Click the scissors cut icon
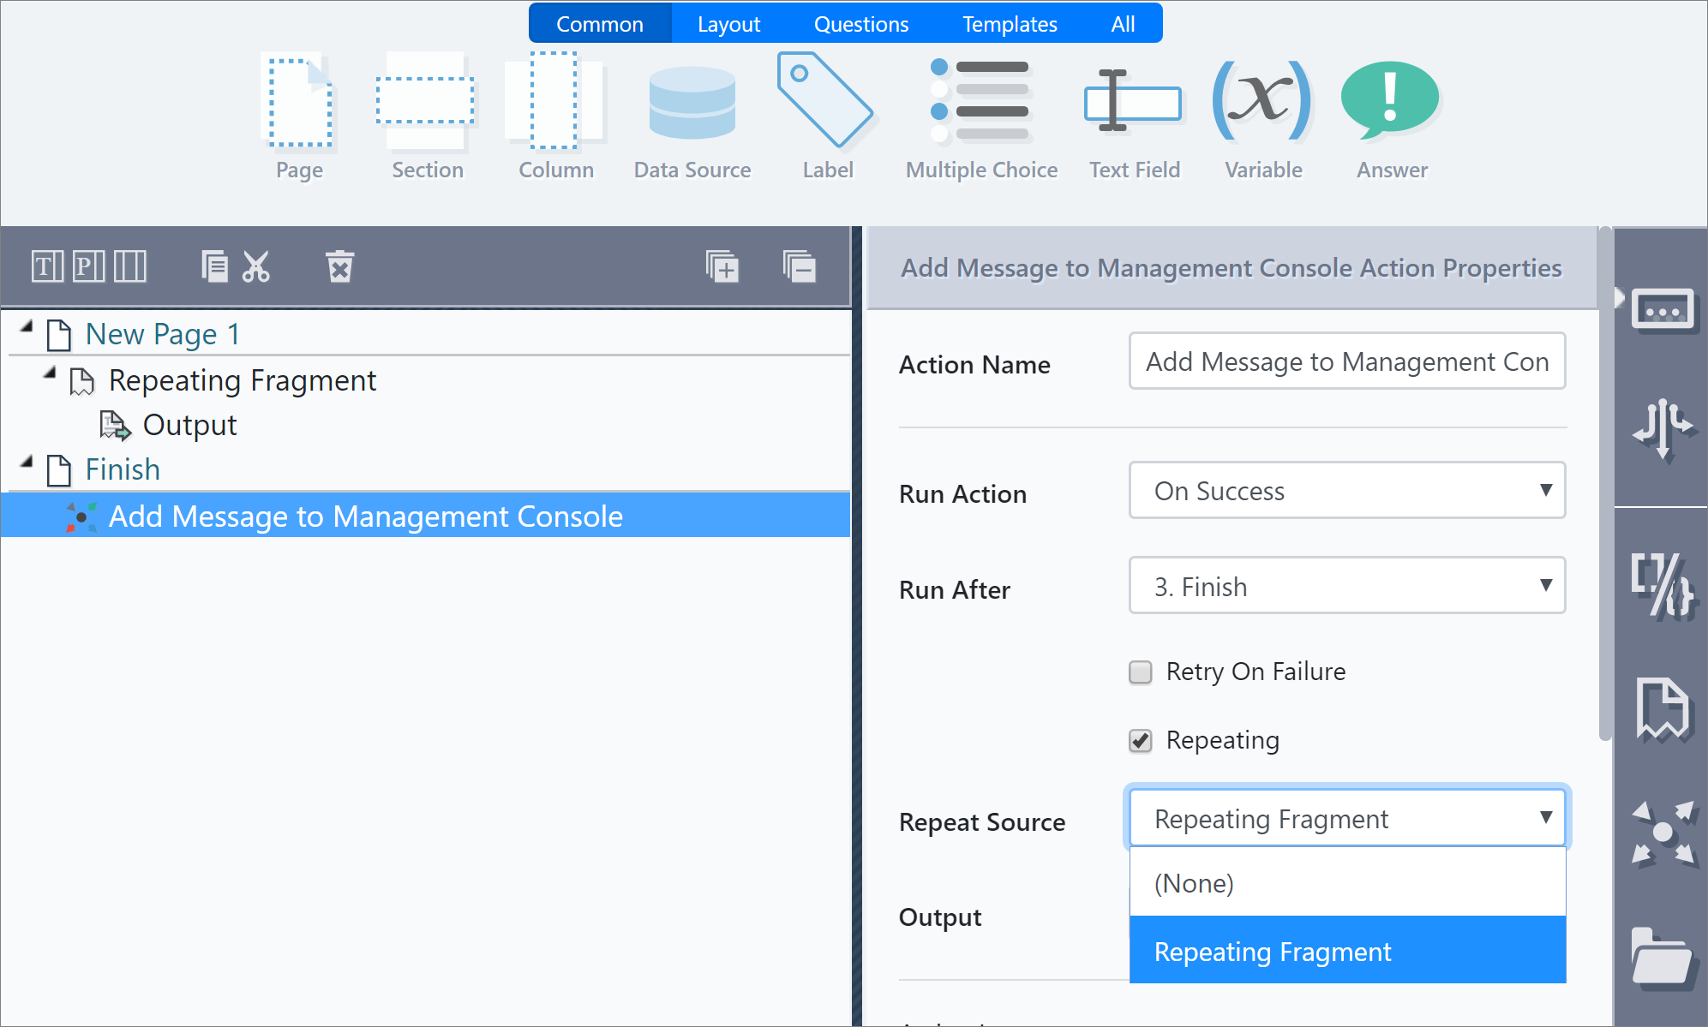This screenshot has width=1708, height=1027. click(x=255, y=266)
